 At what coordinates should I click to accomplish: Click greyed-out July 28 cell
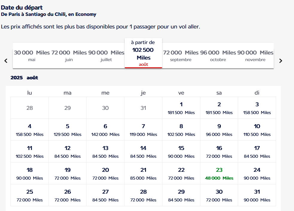pyautogui.click(x=30, y=108)
